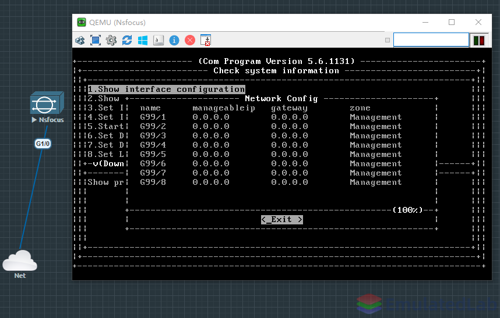The image size is (500, 318).
Task: Choose the "5.Start" menu entry
Action: (x=106, y=126)
